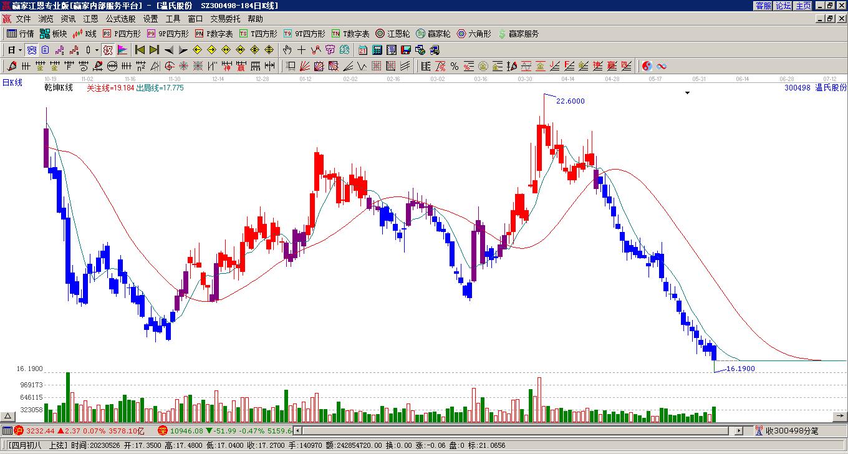Select the red fan lines tool
Screen dimensions: 848x454
(x=304, y=66)
